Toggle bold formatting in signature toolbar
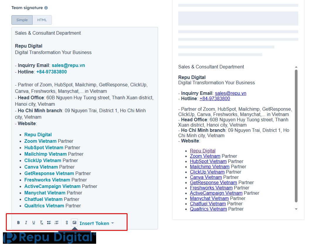This screenshot has height=247, width=311. click(18, 223)
